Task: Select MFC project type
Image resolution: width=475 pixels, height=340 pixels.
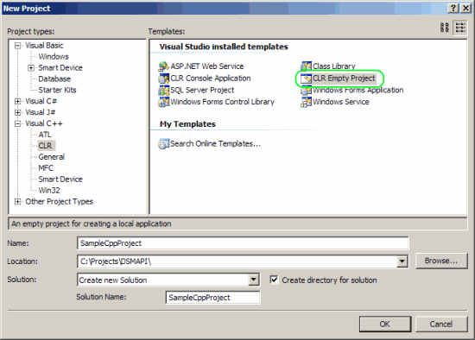Action: tap(46, 168)
